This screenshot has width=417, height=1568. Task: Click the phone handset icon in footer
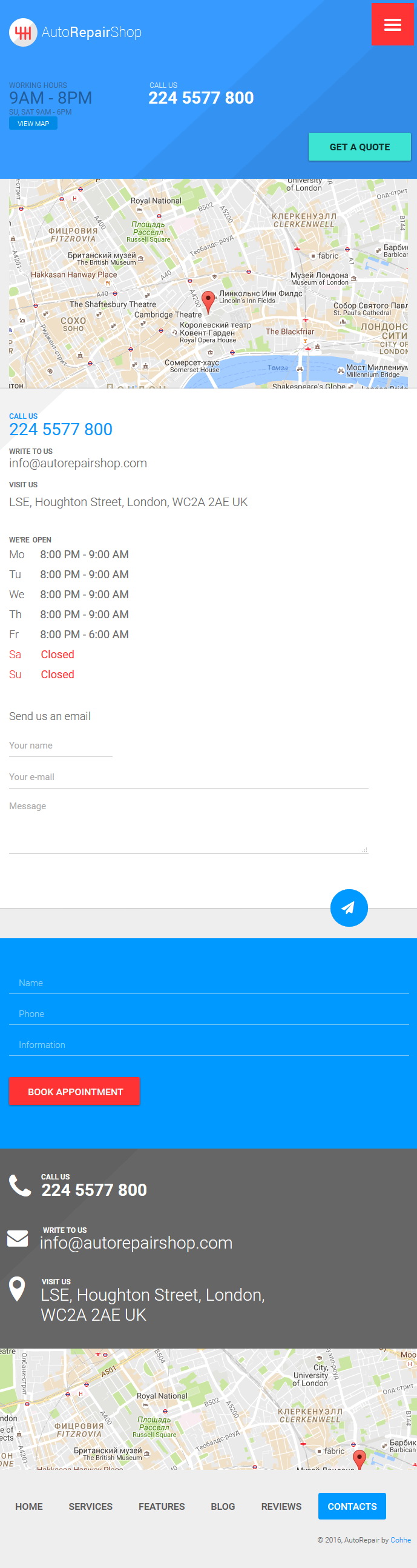tap(20, 1186)
